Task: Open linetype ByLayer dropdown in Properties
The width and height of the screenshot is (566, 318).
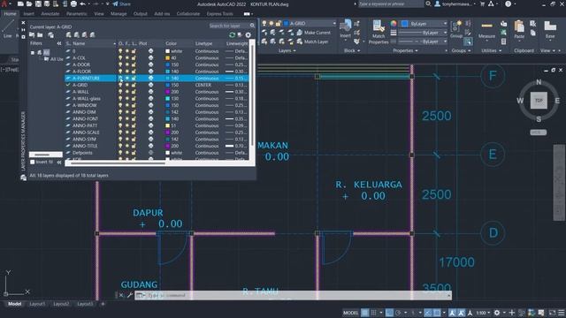Action: tap(423, 42)
